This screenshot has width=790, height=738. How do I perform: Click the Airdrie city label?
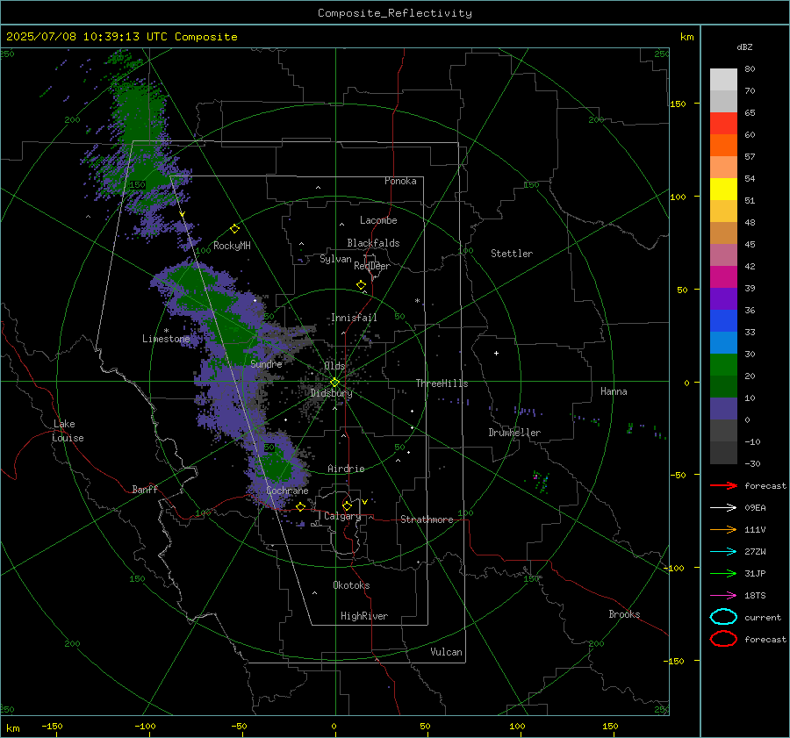[x=346, y=469]
